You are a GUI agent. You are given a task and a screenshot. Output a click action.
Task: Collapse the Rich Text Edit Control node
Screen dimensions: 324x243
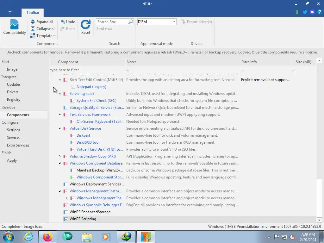coord(60,80)
